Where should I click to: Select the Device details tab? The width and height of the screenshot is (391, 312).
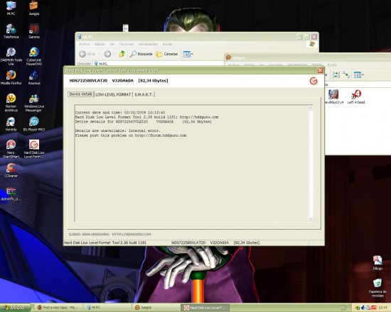click(80, 94)
